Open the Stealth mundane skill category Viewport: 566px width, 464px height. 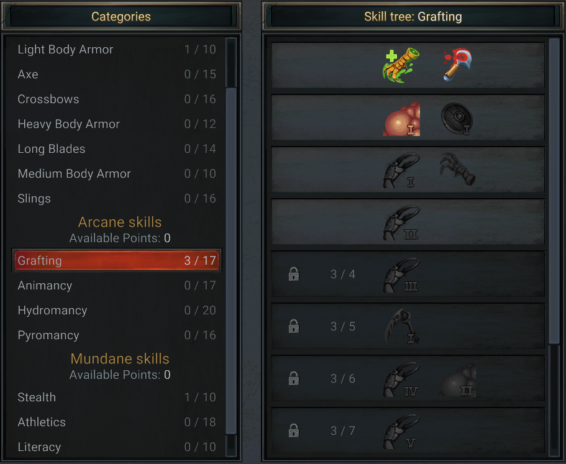pos(117,398)
